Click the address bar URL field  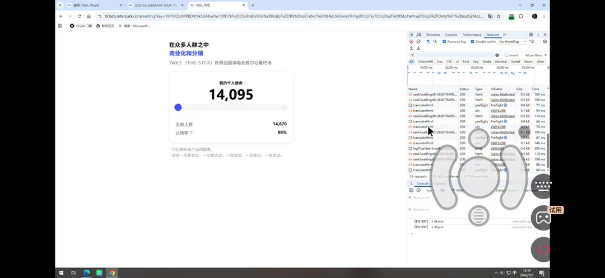click(293, 16)
